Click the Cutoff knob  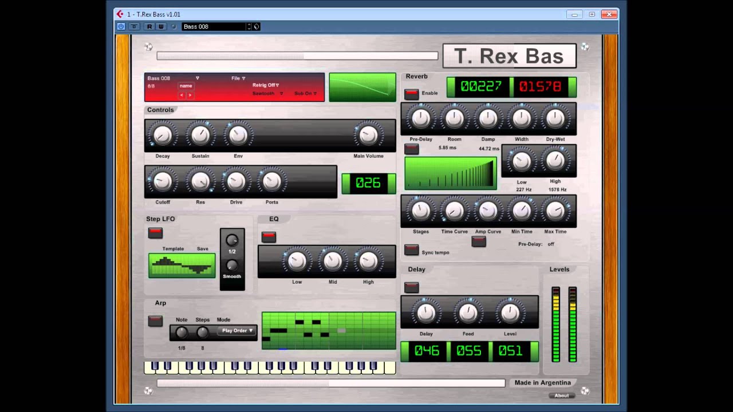[163, 181]
